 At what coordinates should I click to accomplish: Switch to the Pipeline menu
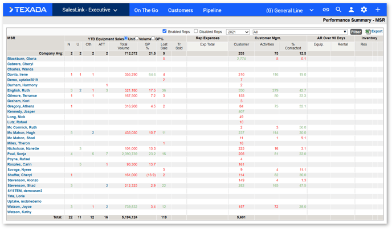click(212, 10)
